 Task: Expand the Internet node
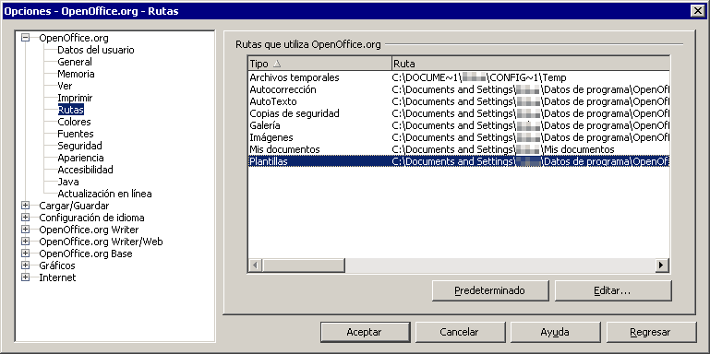coord(25,277)
